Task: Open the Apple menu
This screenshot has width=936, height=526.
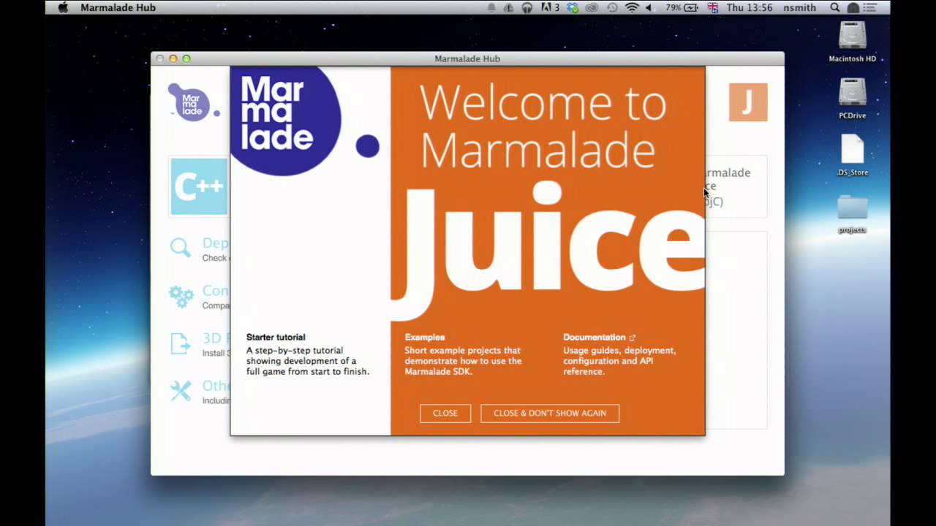Action: point(63,7)
